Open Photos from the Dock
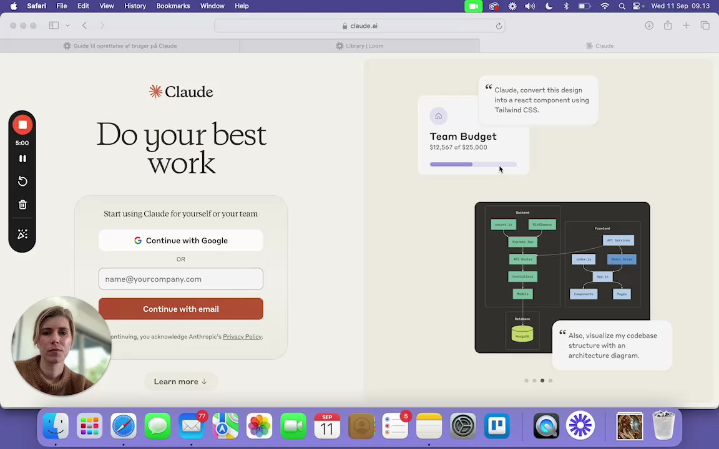719x449 pixels. (x=259, y=426)
